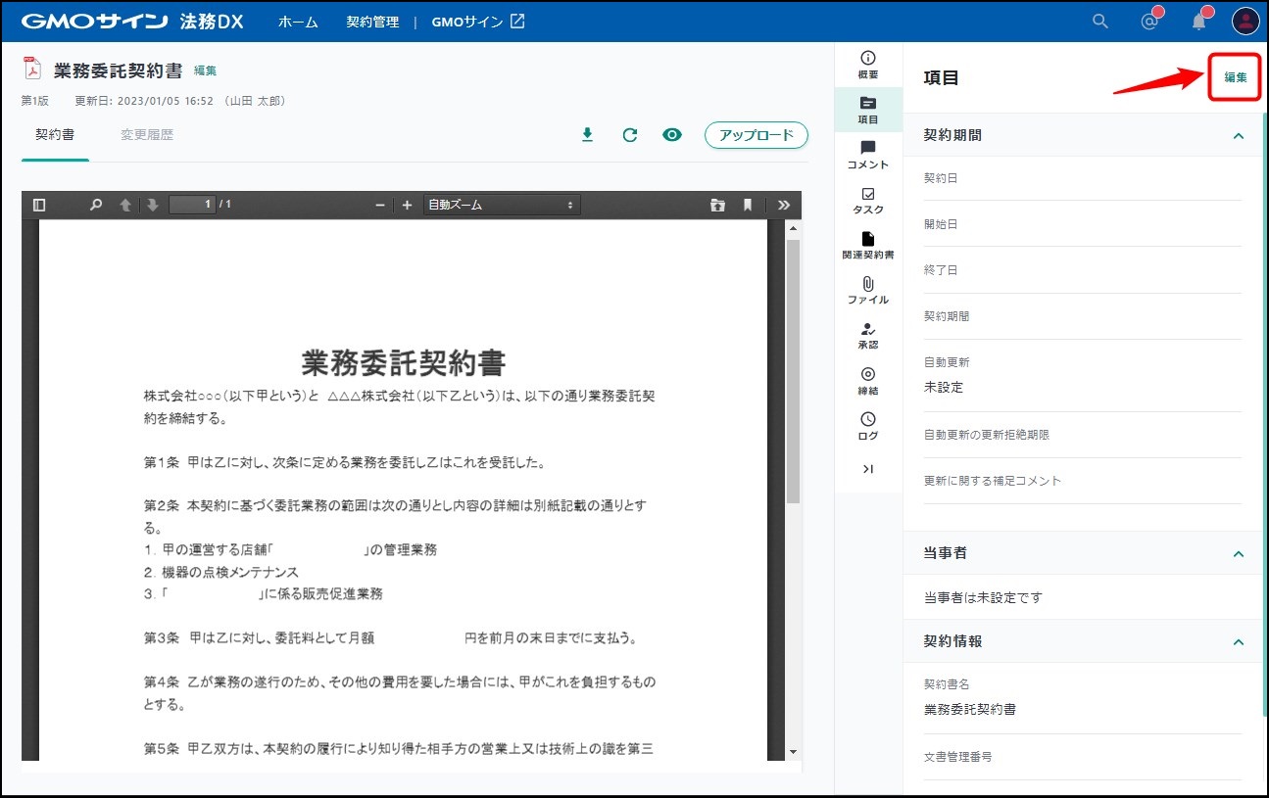Open the 承認 approval icon

(867, 335)
